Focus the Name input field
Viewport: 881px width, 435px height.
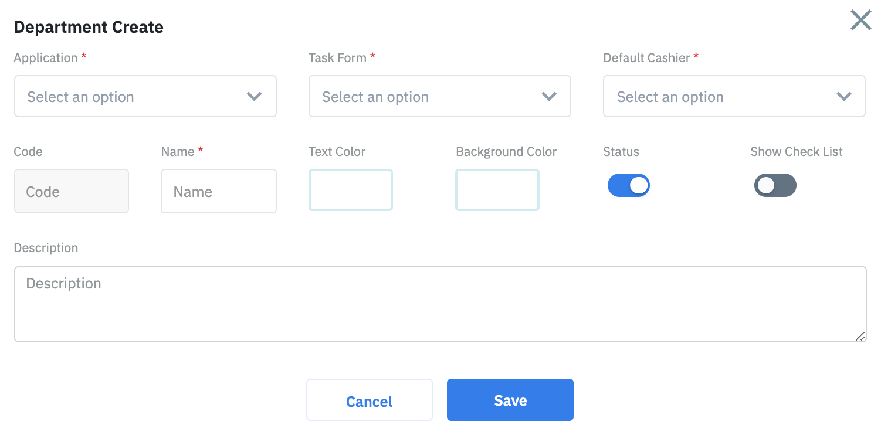pos(218,191)
